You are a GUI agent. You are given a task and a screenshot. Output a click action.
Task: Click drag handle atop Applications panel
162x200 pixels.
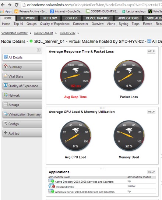tap(102, 168)
